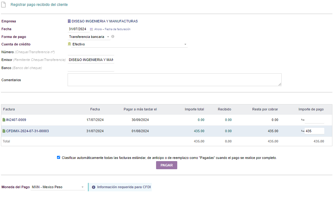Expand the Cuenta de crédito Efectivo dropdown
The height and width of the screenshot is (200, 333).
[127, 44]
